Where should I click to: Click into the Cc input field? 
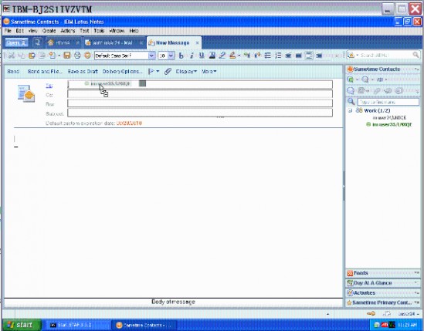click(200, 94)
